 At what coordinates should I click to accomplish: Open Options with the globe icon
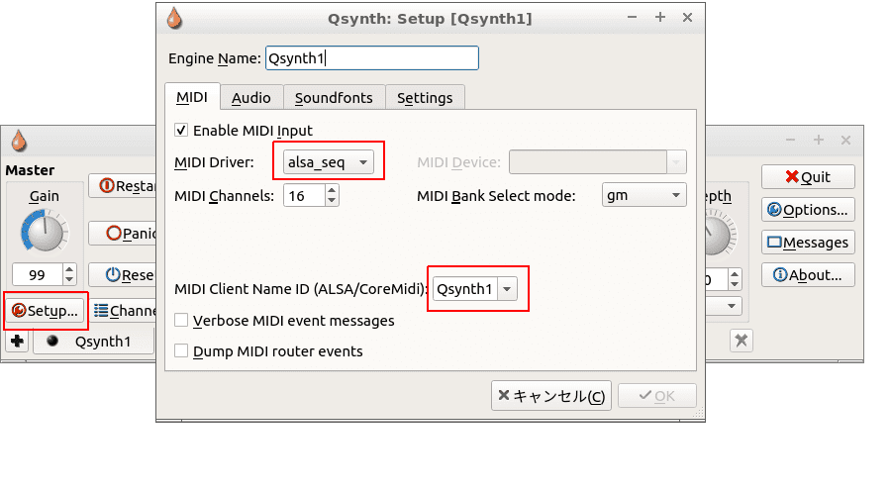pos(808,210)
